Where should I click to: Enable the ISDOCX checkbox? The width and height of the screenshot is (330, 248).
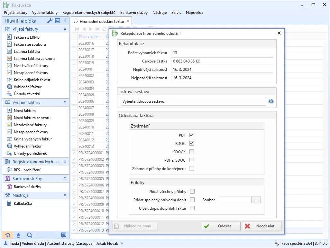192,152
